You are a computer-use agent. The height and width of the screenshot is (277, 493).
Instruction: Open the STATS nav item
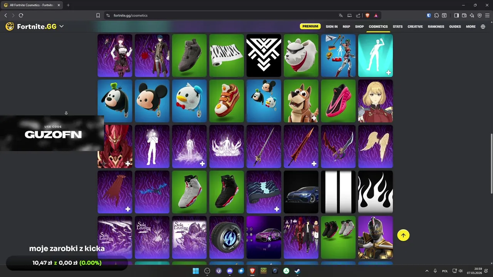click(397, 27)
